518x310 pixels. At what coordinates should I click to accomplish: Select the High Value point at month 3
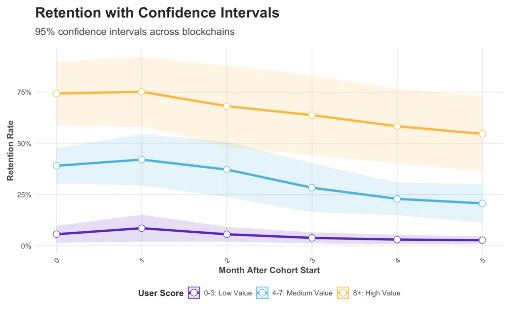tap(312, 115)
